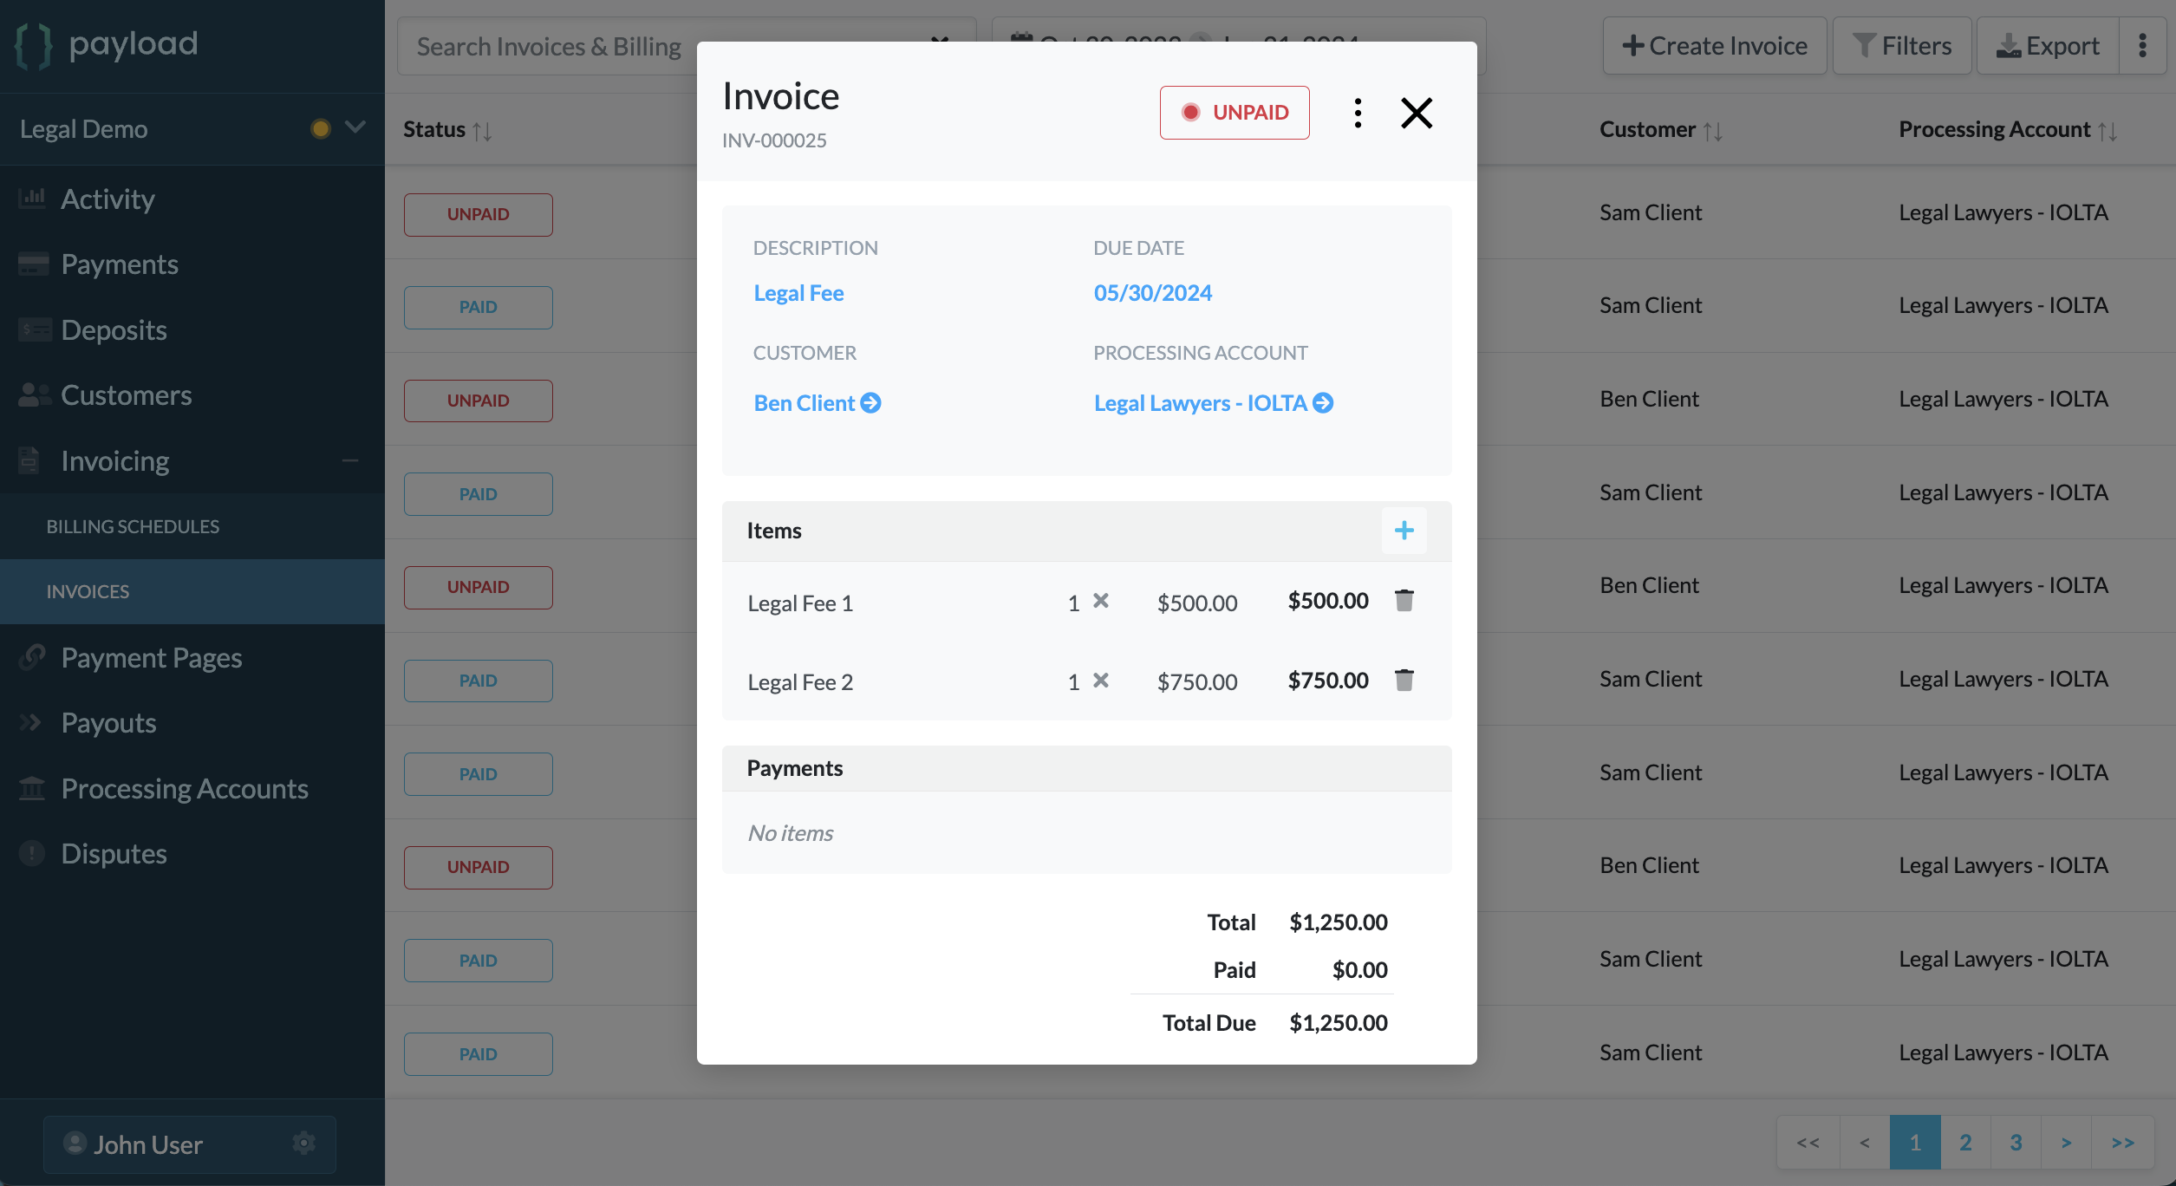Open the top-right overflow menu
2176x1186 pixels.
[2143, 45]
